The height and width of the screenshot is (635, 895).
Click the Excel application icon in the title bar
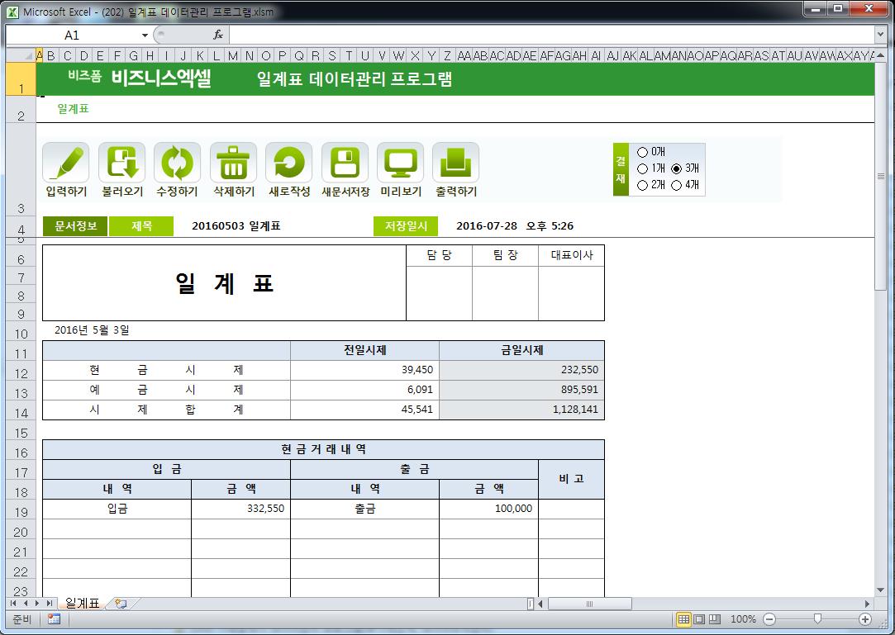[12, 12]
